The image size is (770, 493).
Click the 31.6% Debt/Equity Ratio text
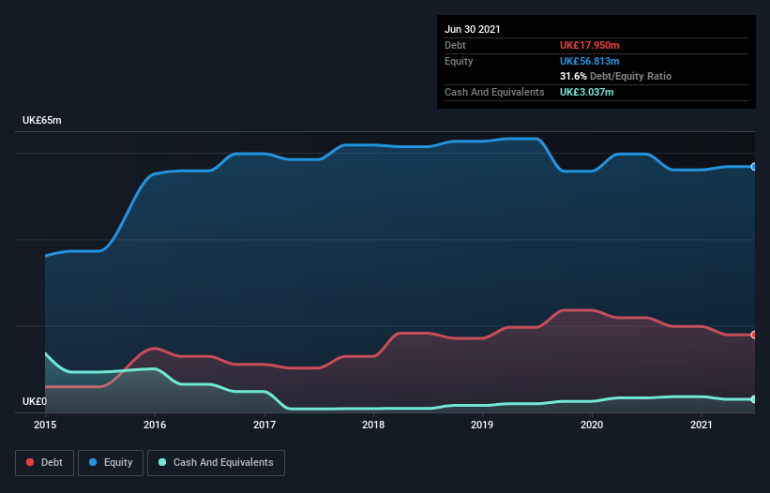615,76
